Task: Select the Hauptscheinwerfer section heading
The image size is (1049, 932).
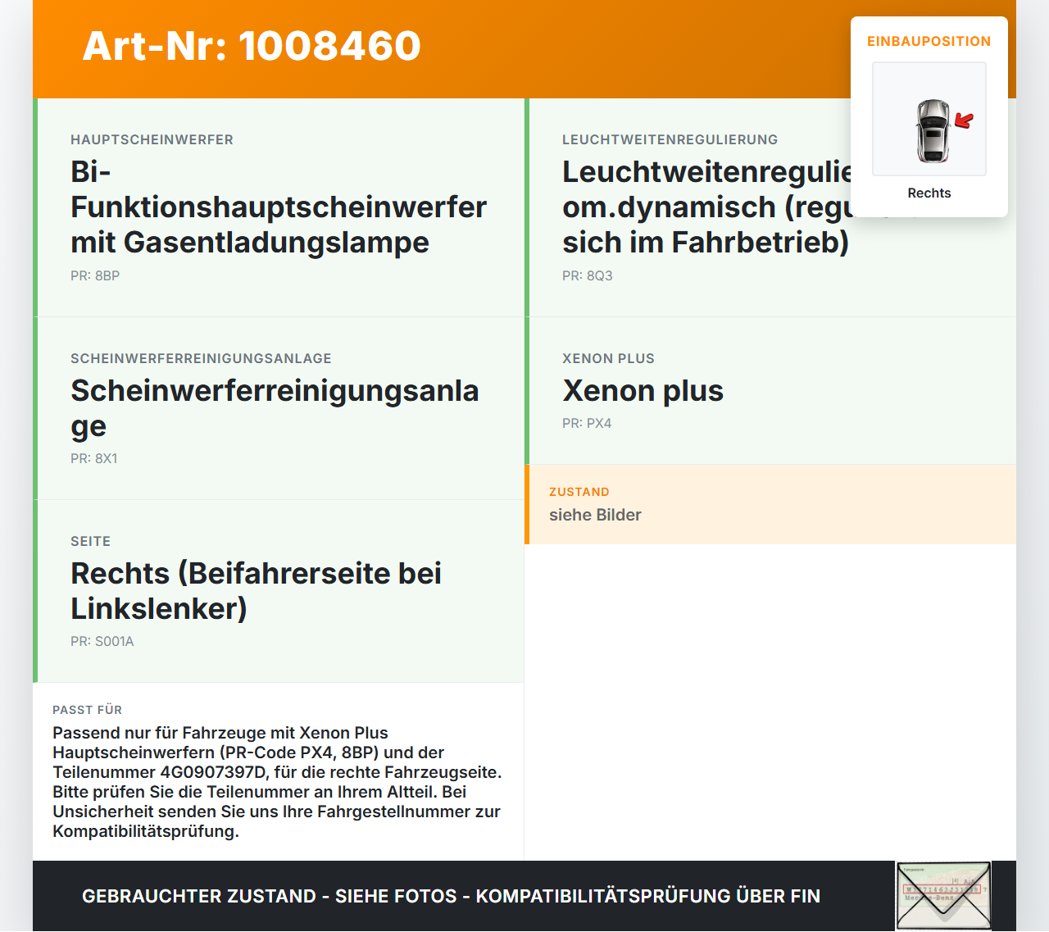Action: coord(152,139)
